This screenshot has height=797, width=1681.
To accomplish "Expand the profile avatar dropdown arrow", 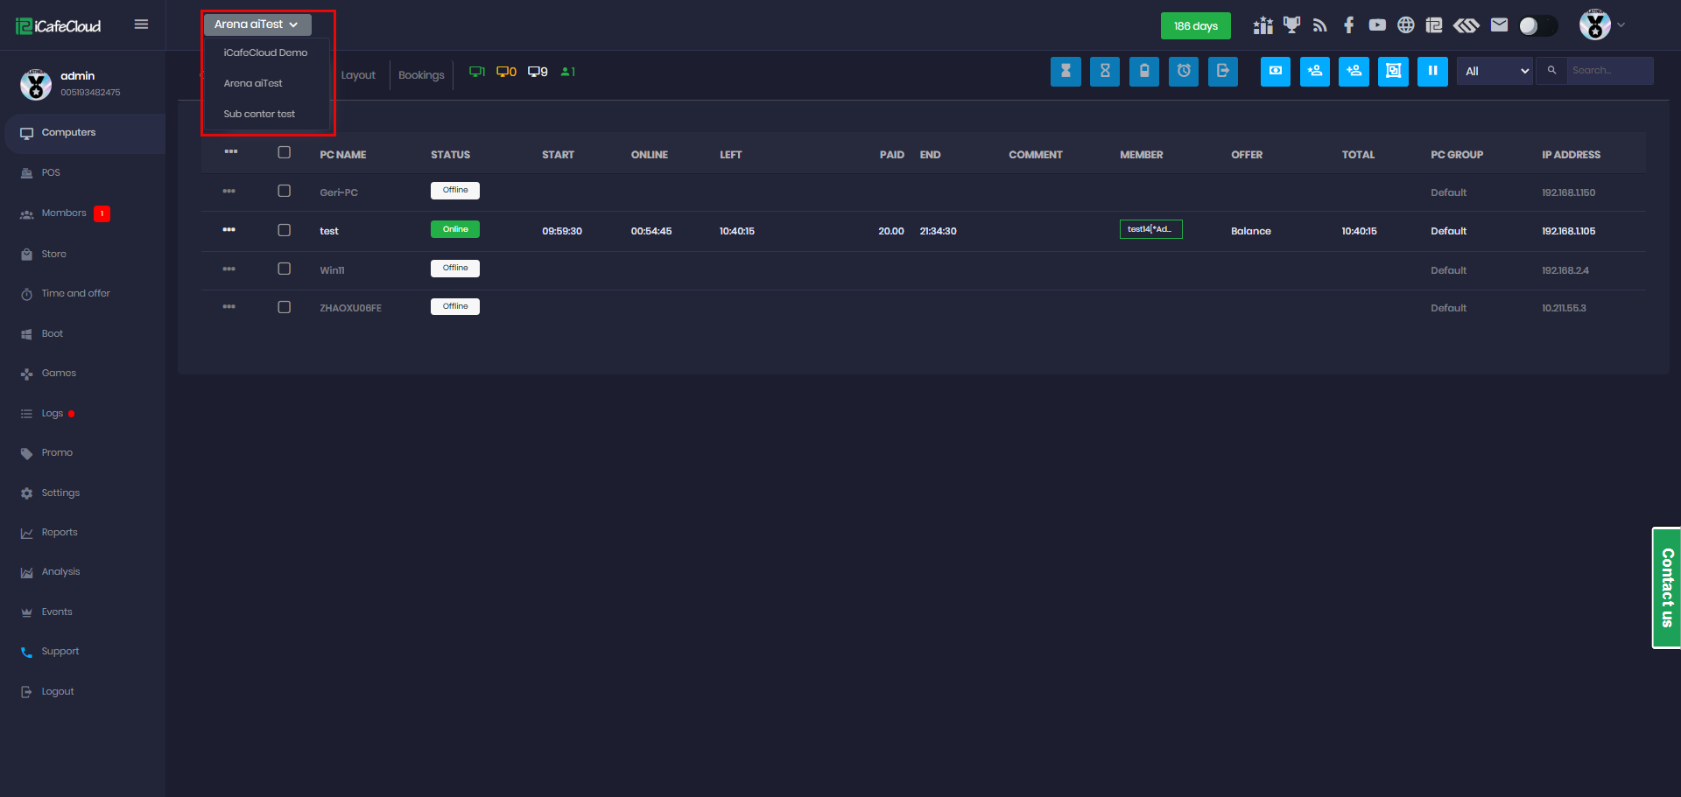I will pos(1621,25).
